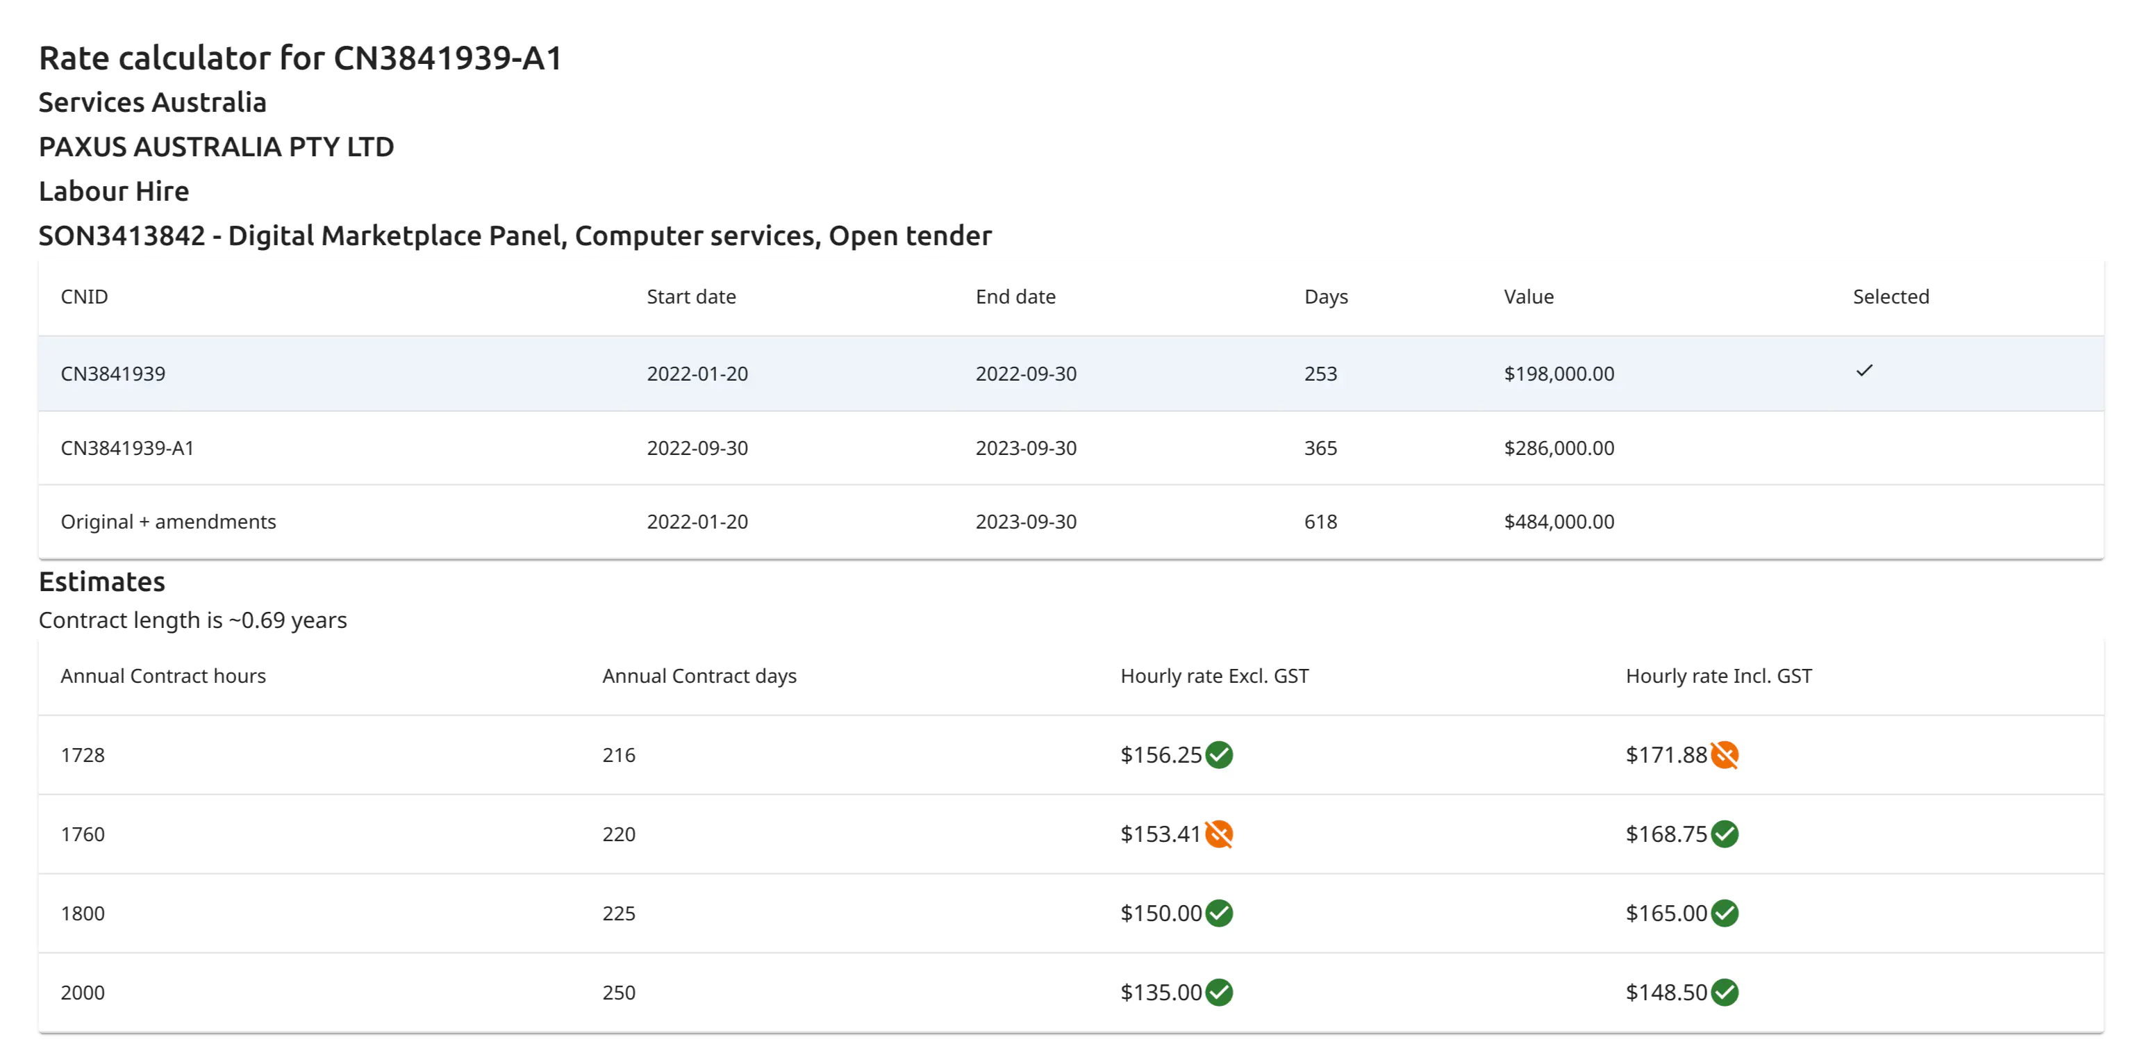This screenshot has height=1060, width=2142.
Task: Select the 1728 annual hours row
Action: click(83, 755)
